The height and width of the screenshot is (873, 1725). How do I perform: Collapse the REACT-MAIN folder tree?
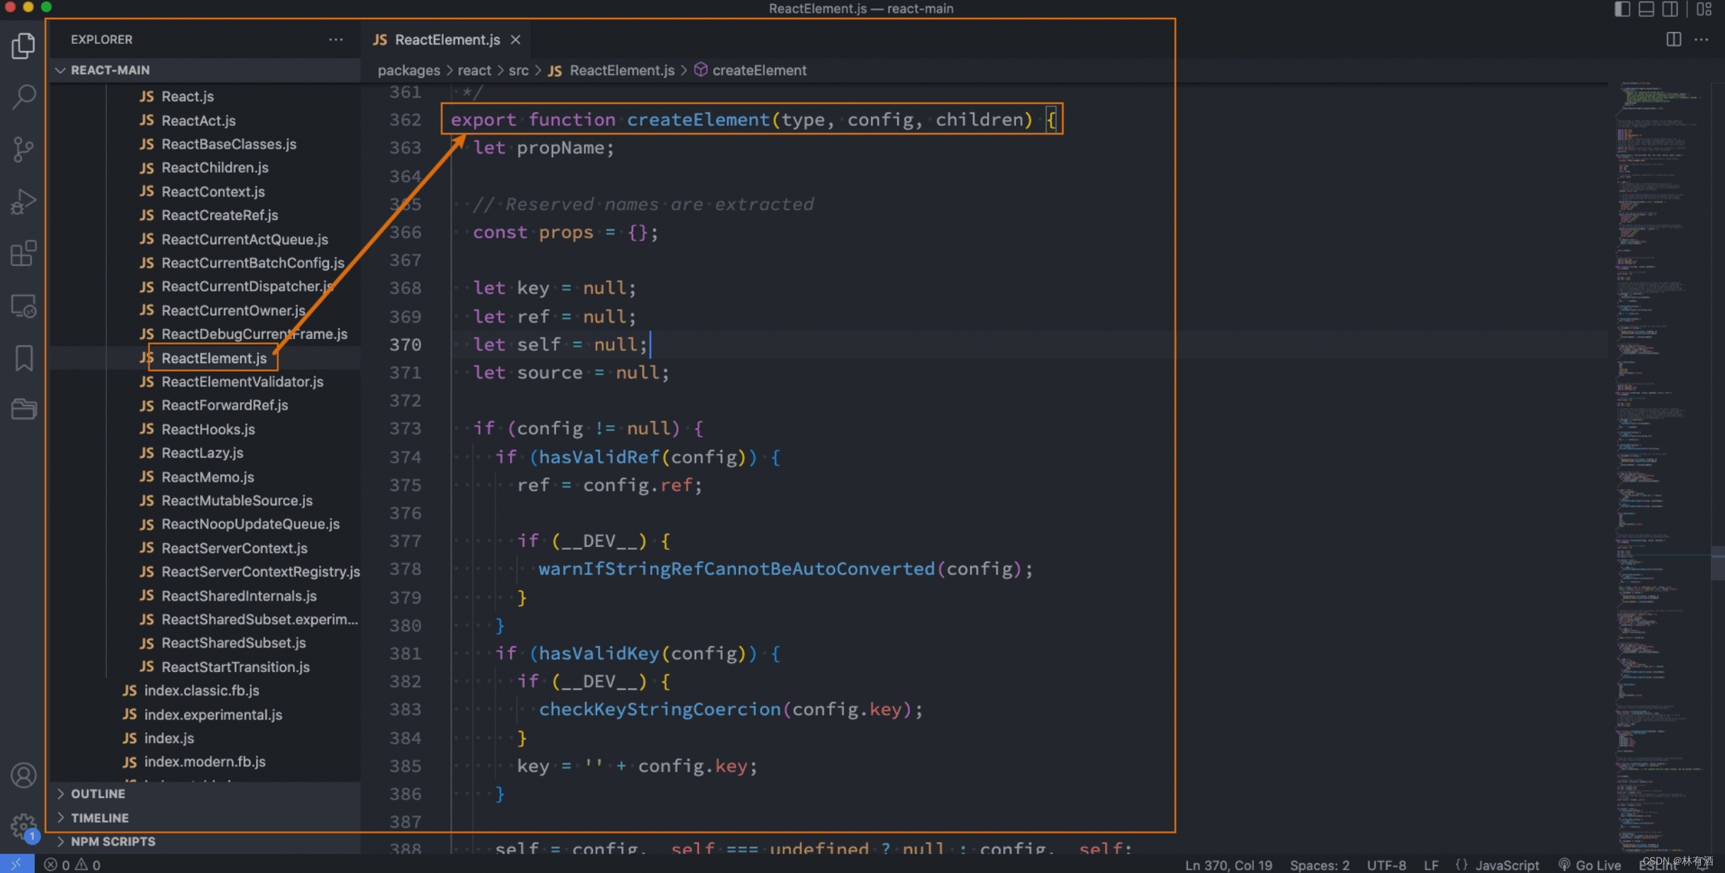pyautogui.click(x=110, y=70)
